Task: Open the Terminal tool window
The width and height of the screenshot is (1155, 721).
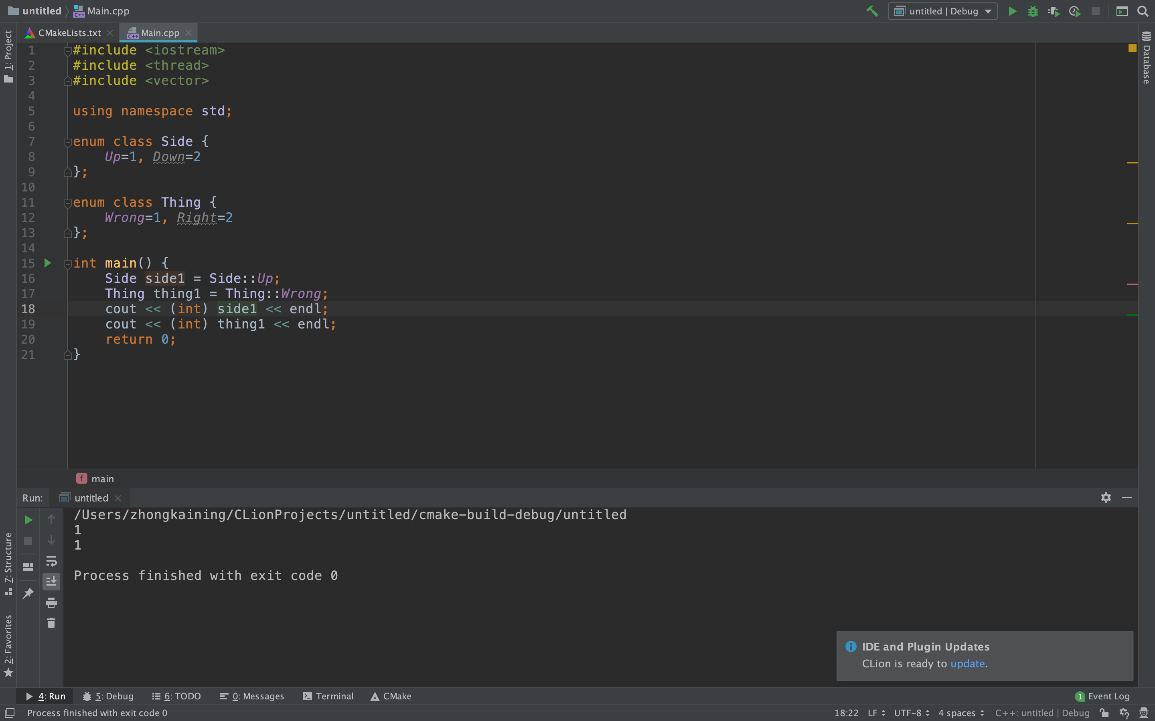Action: [x=328, y=696]
